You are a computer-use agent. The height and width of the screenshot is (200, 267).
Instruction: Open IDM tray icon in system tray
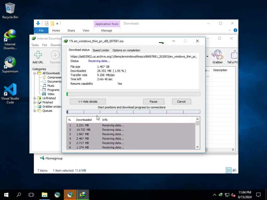coord(221,195)
